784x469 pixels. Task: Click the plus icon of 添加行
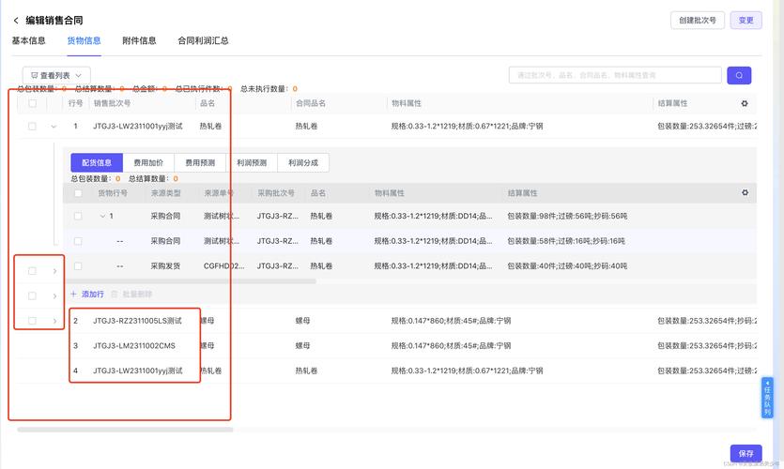73,294
